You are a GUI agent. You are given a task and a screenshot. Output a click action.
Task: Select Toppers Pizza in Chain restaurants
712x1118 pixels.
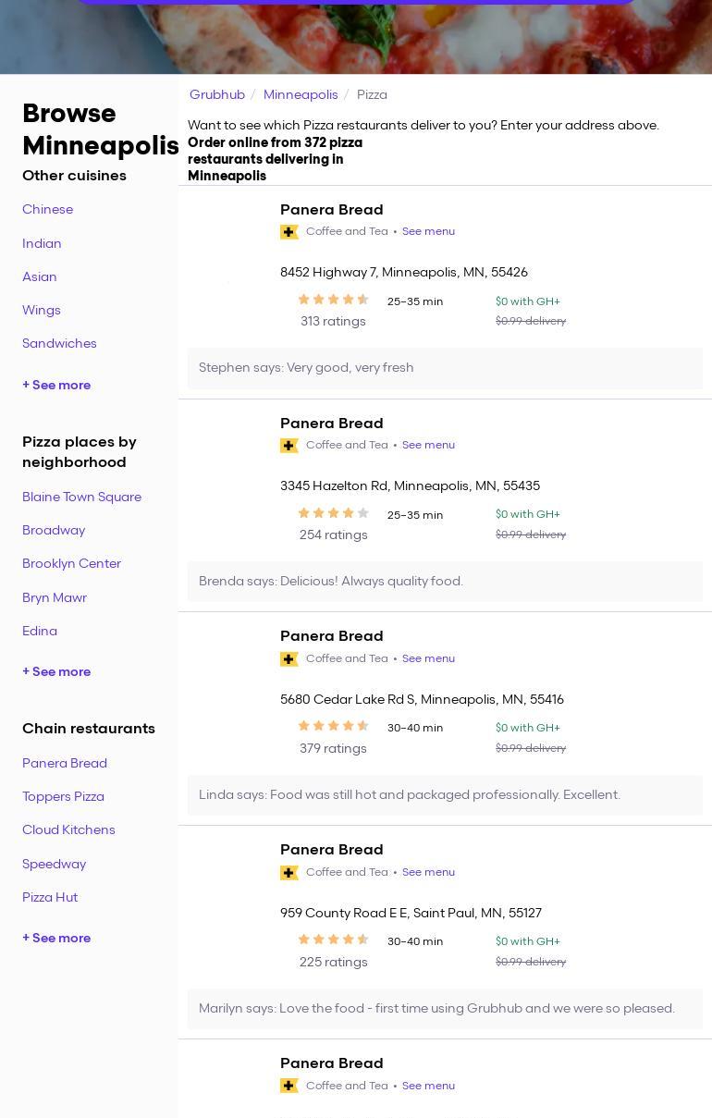coord(63,796)
